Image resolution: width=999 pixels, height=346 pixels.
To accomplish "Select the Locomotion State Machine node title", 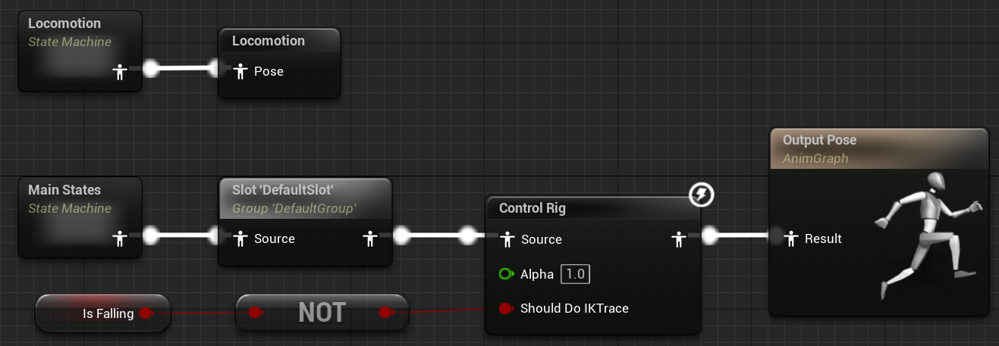I will pos(64,23).
